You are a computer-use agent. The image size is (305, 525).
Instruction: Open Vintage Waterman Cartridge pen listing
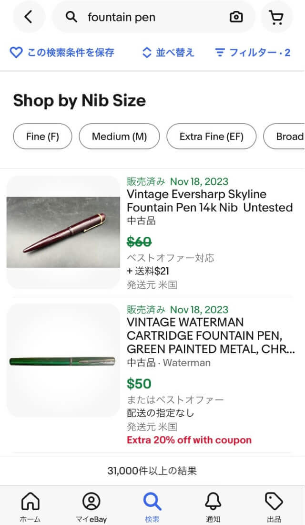211,336
